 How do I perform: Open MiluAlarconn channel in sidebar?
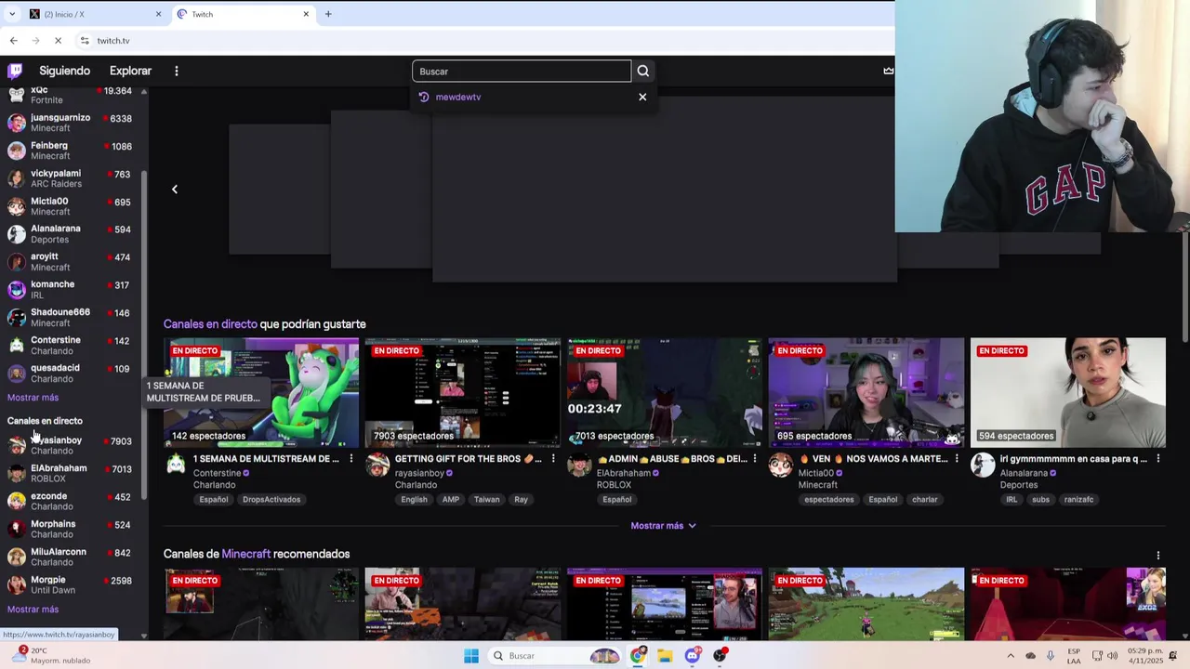coord(70,557)
